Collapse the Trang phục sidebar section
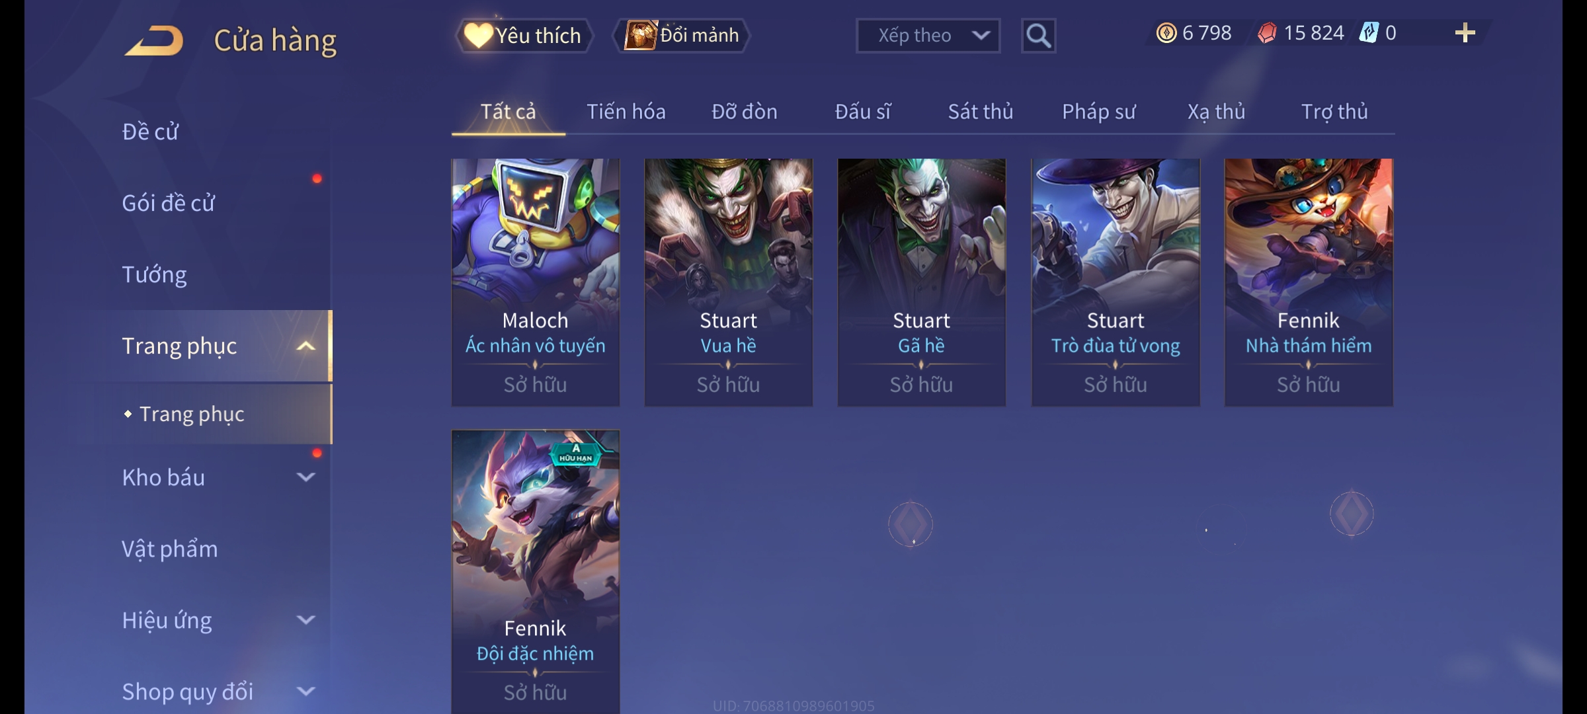The image size is (1587, 714). 305,346
